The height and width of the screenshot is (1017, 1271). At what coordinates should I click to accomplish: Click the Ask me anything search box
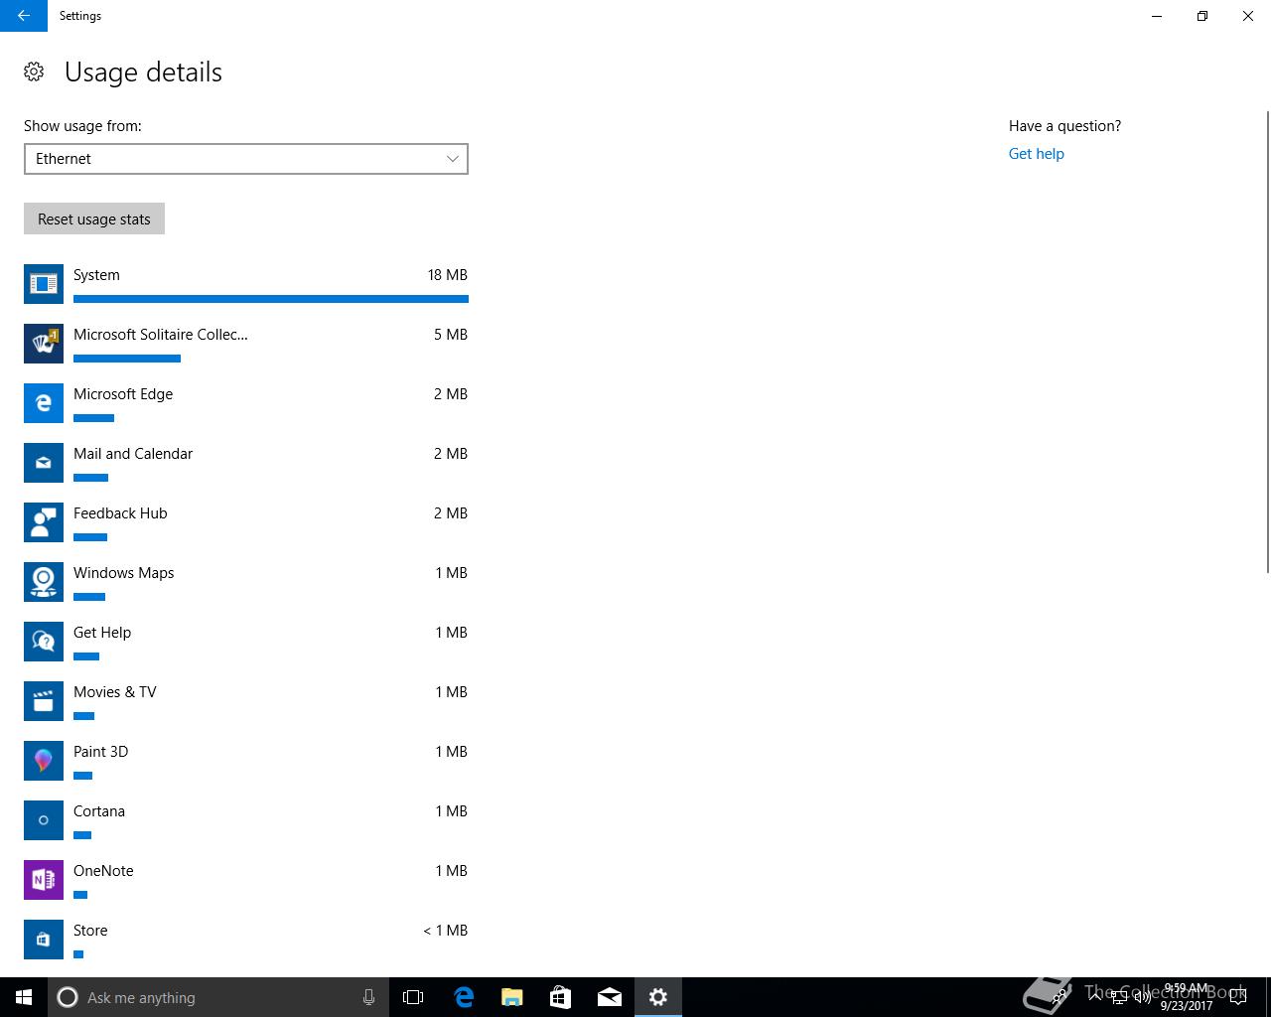218,997
